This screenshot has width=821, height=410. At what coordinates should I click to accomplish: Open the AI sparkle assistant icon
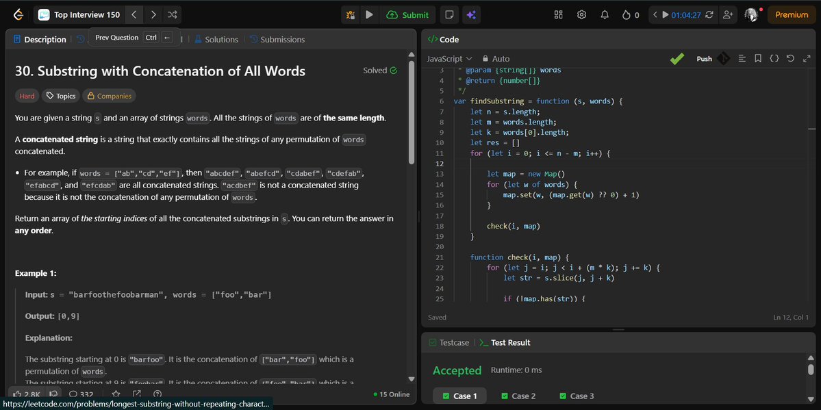[x=470, y=14]
